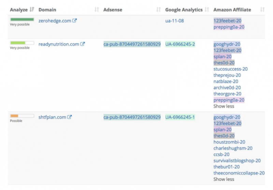
Task: Open theorgpre-20 affiliate tag
Action: [x=227, y=94]
